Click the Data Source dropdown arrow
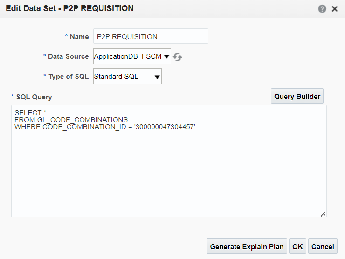 [166, 56]
